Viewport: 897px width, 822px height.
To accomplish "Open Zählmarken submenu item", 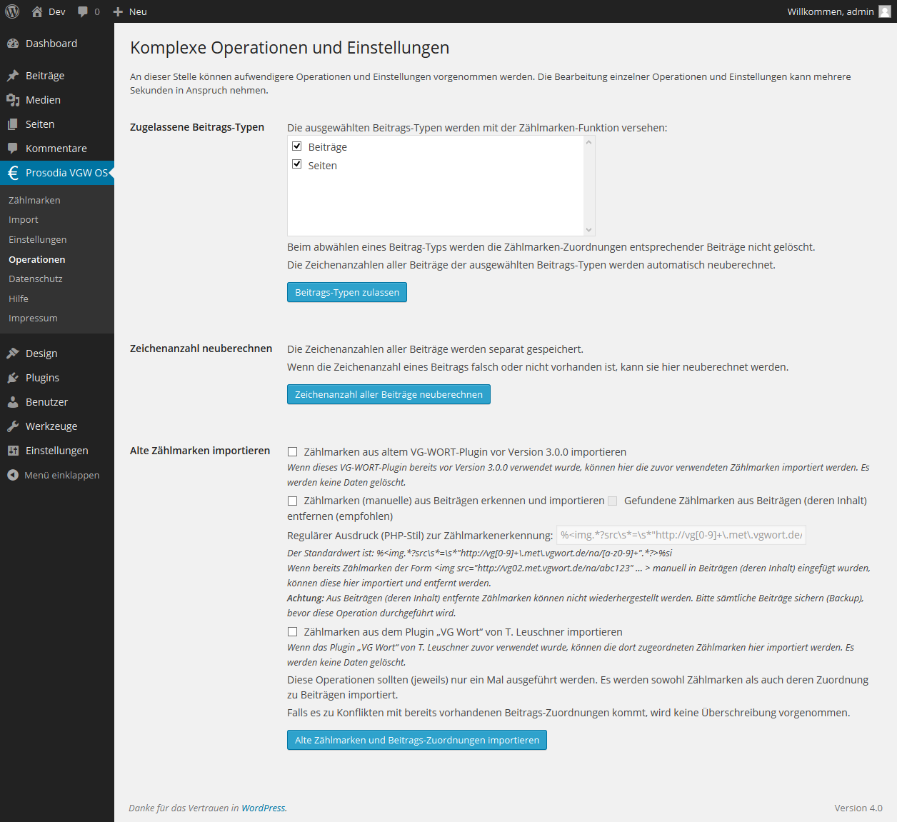I will point(34,201).
